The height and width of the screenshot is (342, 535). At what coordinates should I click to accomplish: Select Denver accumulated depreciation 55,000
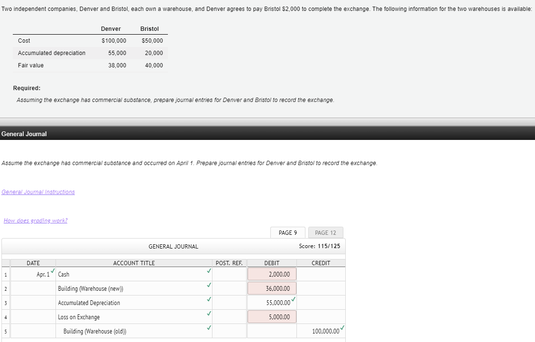[x=117, y=53]
